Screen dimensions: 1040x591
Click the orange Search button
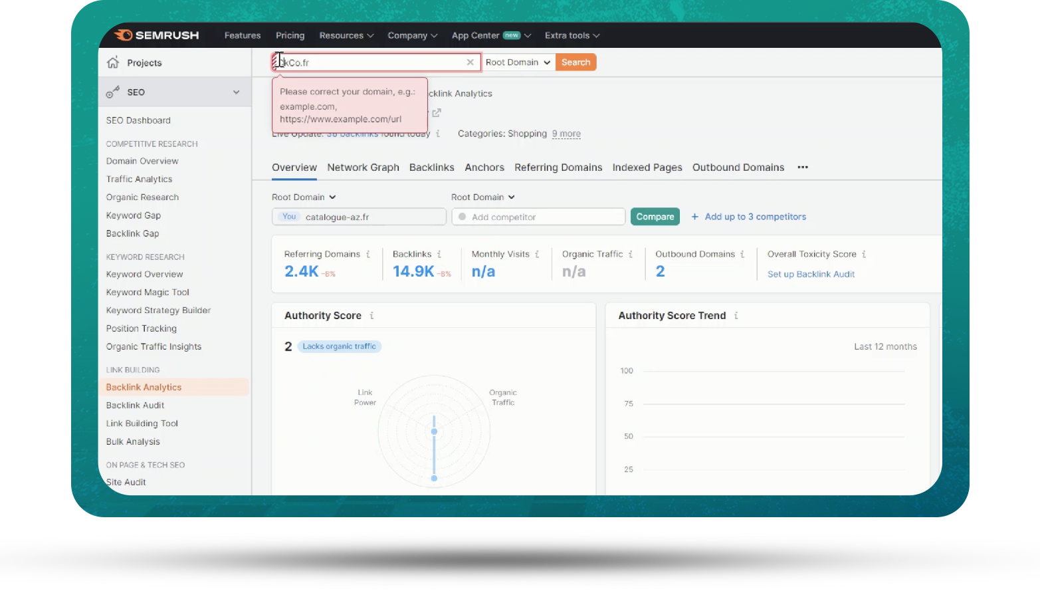click(575, 62)
